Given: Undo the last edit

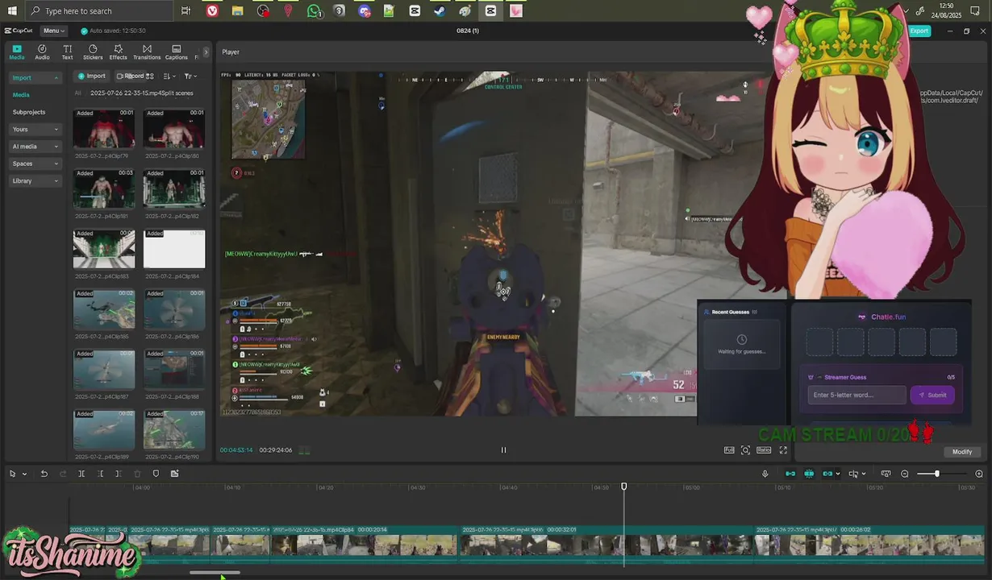Looking at the screenshot, I should click(x=44, y=474).
